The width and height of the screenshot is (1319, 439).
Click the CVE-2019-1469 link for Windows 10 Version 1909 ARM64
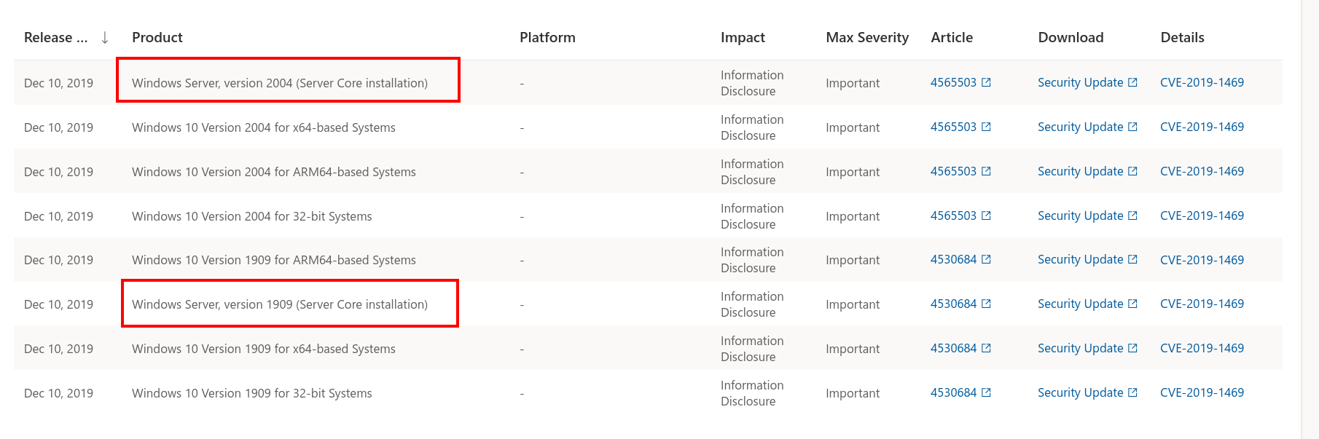pos(1201,259)
